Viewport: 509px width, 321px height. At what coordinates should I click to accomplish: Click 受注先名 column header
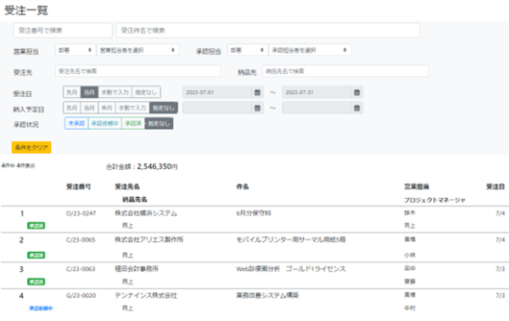(127, 187)
